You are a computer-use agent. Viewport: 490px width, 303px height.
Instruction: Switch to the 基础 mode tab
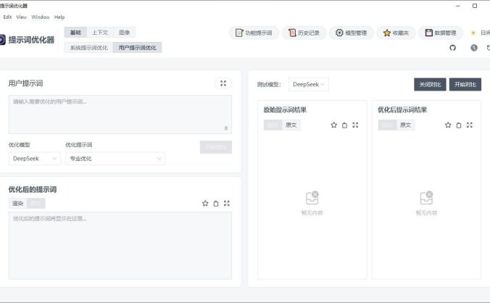[x=75, y=33]
